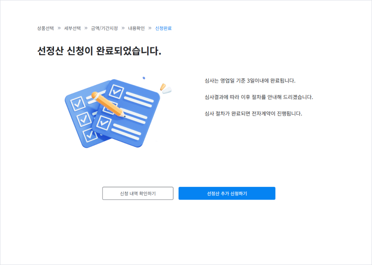Click the middle checkmark box on the back checklist sheet
This screenshot has width=372, height=265.
[84, 119]
